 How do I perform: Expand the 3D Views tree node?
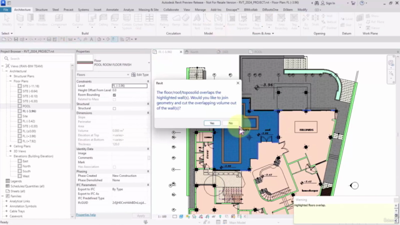point(11,151)
